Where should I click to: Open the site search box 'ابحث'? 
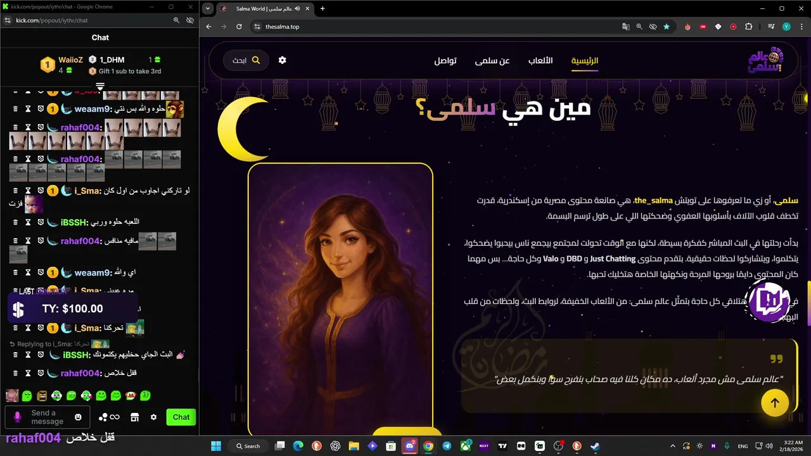[246, 60]
